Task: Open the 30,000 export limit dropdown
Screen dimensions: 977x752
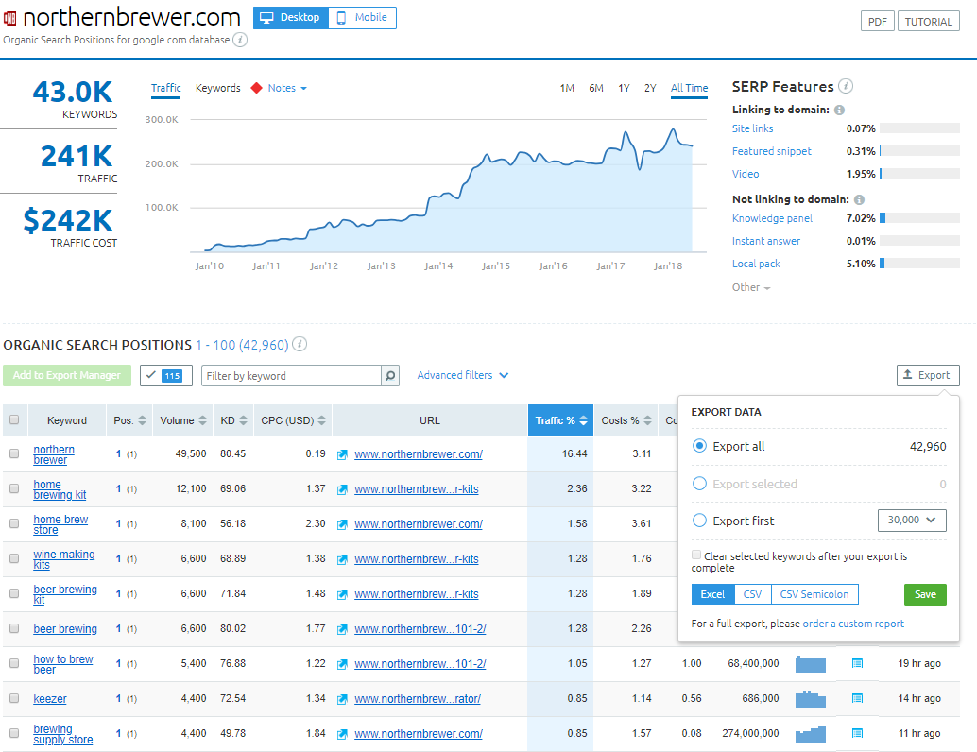Action: [x=912, y=520]
